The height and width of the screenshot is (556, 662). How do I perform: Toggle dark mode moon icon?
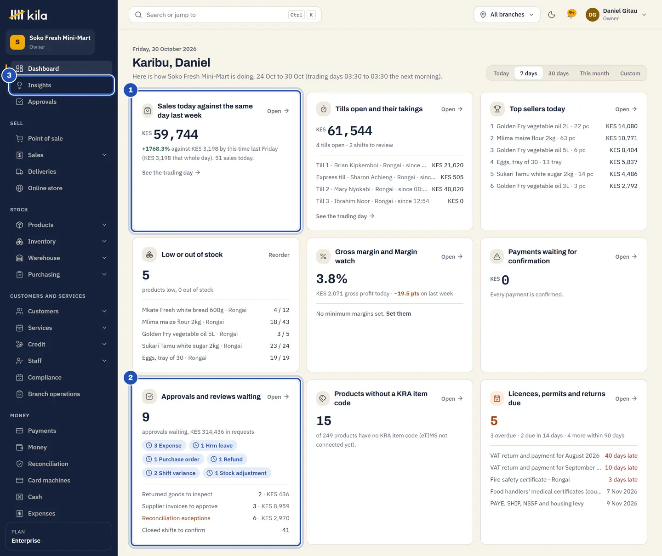click(552, 15)
